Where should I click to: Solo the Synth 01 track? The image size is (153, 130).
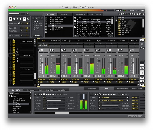(x=96, y=50)
